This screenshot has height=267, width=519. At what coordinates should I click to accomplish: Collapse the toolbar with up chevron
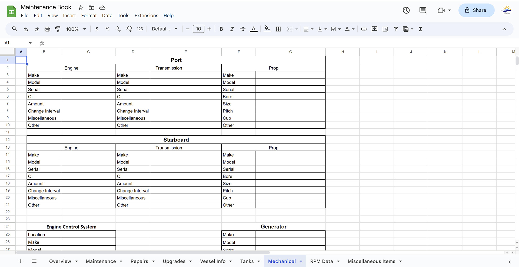(x=504, y=29)
